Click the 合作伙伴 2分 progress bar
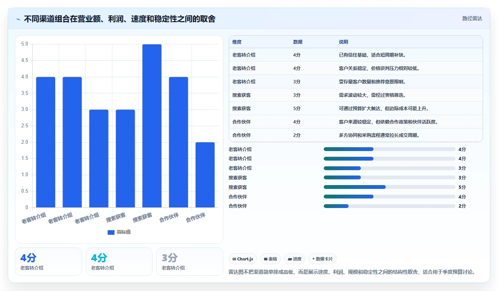 [x=390, y=206]
